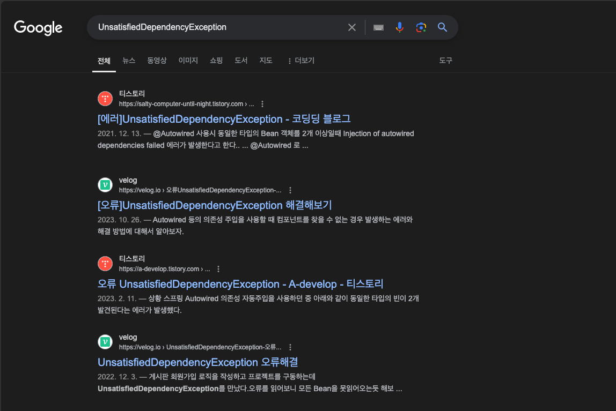This screenshot has height=411, width=616.
Task: Click the salty-computer tistory favicon
Action: point(105,99)
